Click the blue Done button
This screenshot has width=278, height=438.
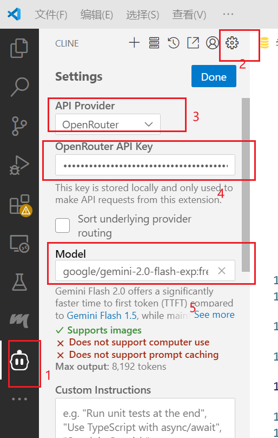[214, 76]
